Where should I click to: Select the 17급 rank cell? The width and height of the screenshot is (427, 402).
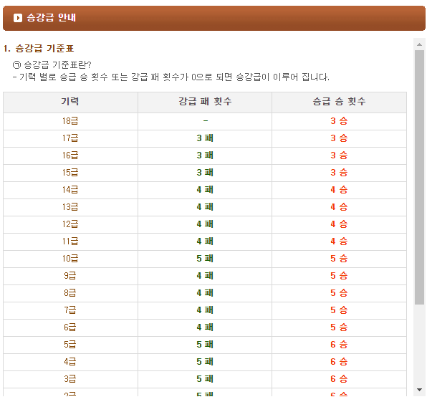[70, 138]
